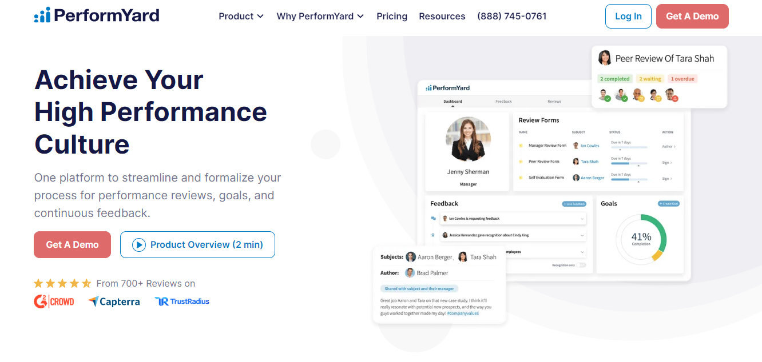
Task: Expand Ian Cowles feedback request entry
Action: (x=582, y=219)
